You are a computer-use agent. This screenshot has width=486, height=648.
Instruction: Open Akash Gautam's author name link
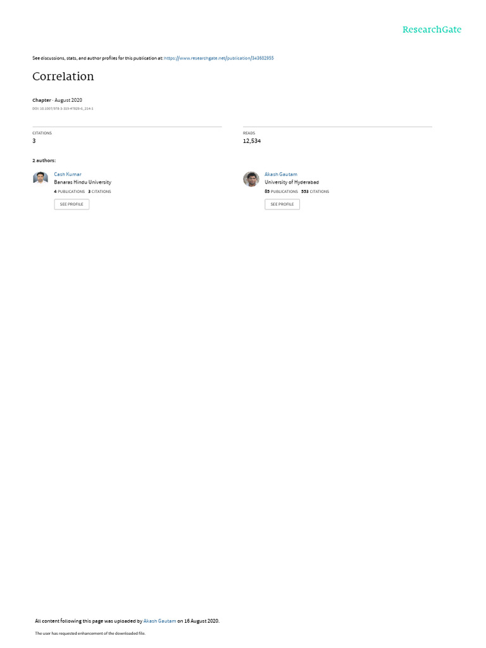pos(281,175)
